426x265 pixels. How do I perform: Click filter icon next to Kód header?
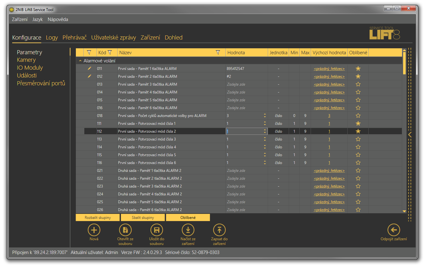coord(110,53)
